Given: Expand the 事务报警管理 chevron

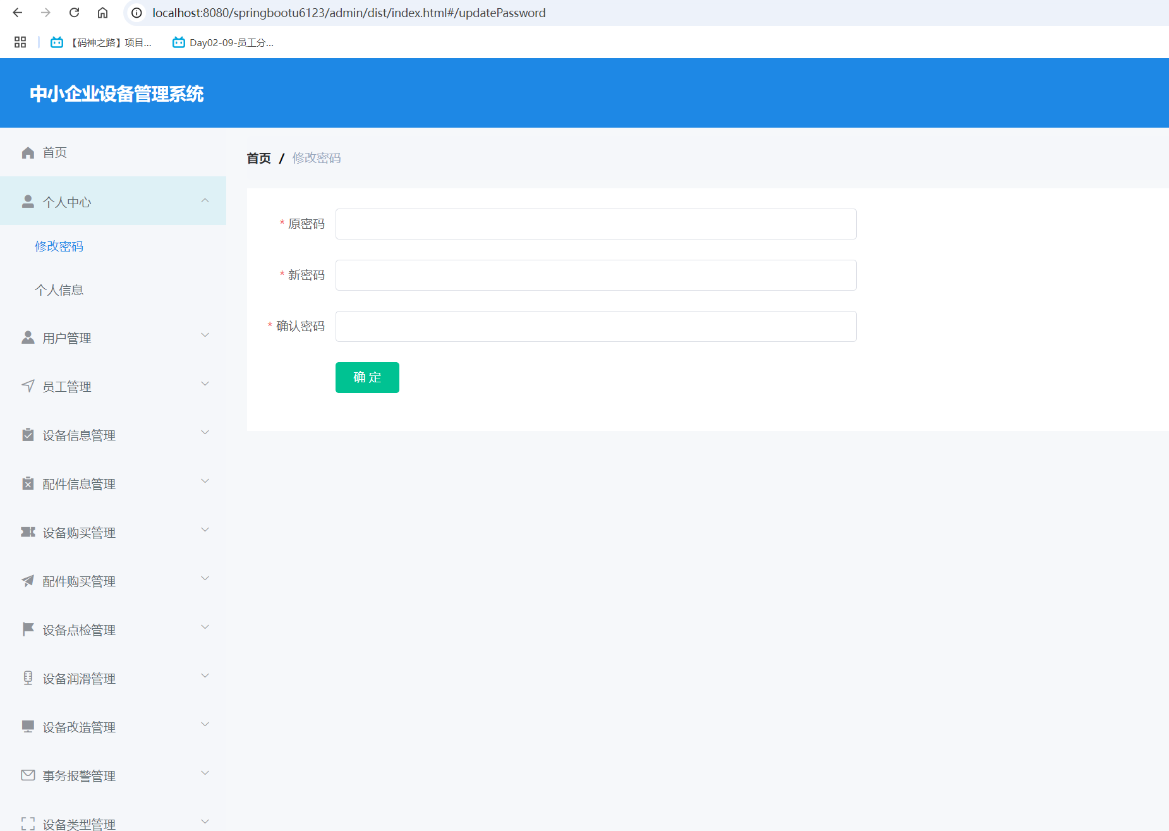Looking at the screenshot, I should 205,773.
